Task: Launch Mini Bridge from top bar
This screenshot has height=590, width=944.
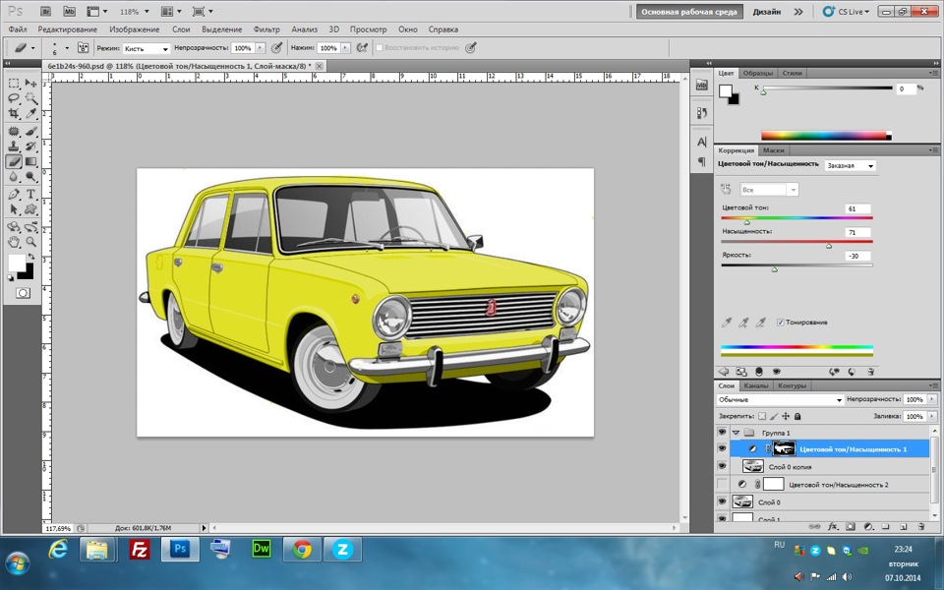Action: point(69,12)
